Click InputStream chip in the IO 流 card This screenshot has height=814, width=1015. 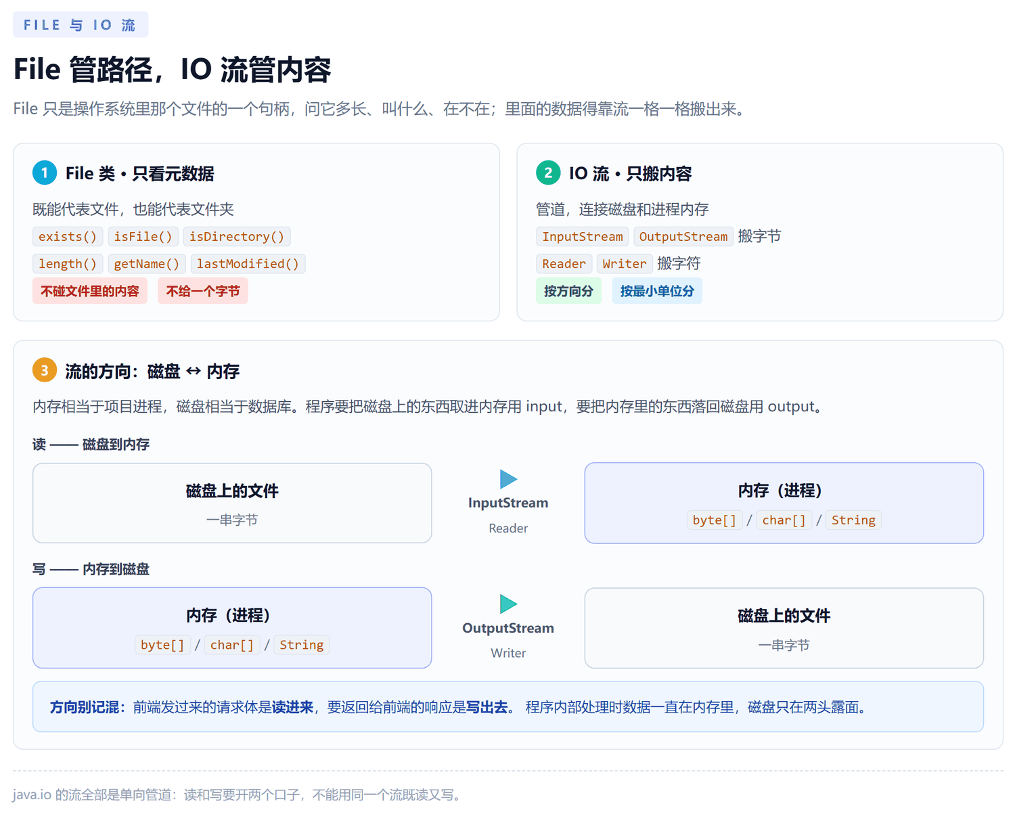583,236
